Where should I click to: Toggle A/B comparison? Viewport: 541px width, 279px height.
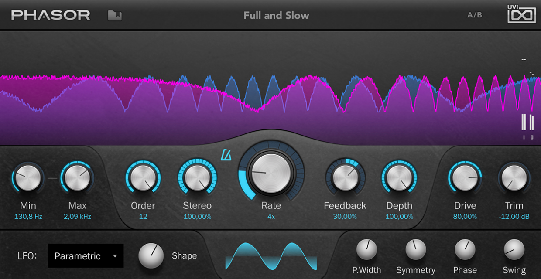tap(475, 15)
